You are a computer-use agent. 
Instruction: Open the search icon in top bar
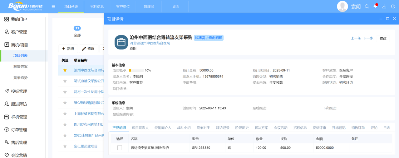point(367,7)
